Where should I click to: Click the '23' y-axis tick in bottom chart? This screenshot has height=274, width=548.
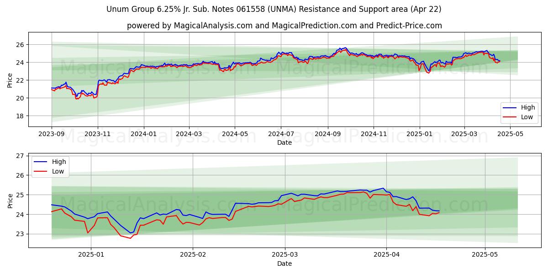tap(21, 234)
